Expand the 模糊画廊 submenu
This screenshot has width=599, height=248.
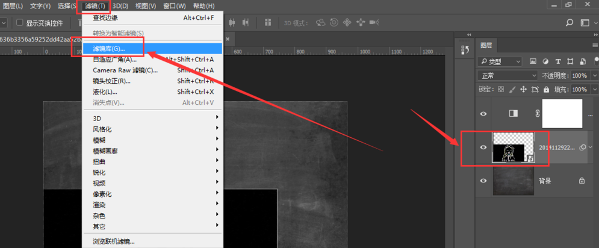click(153, 151)
